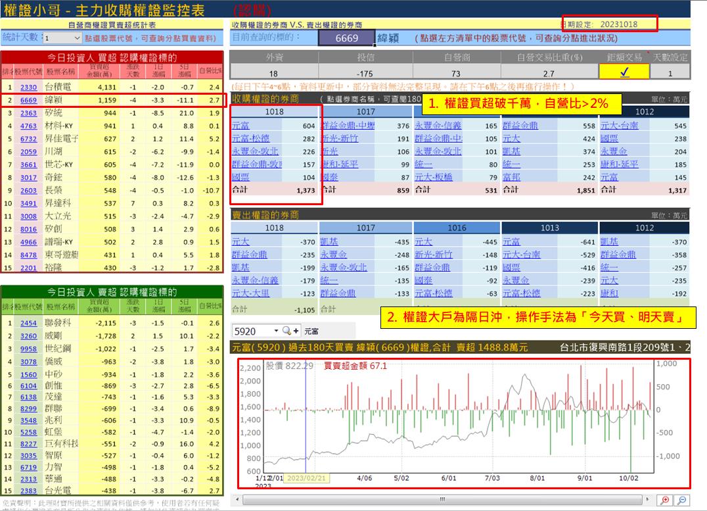Click the search magnifier icon beside stock code box

coord(286,331)
